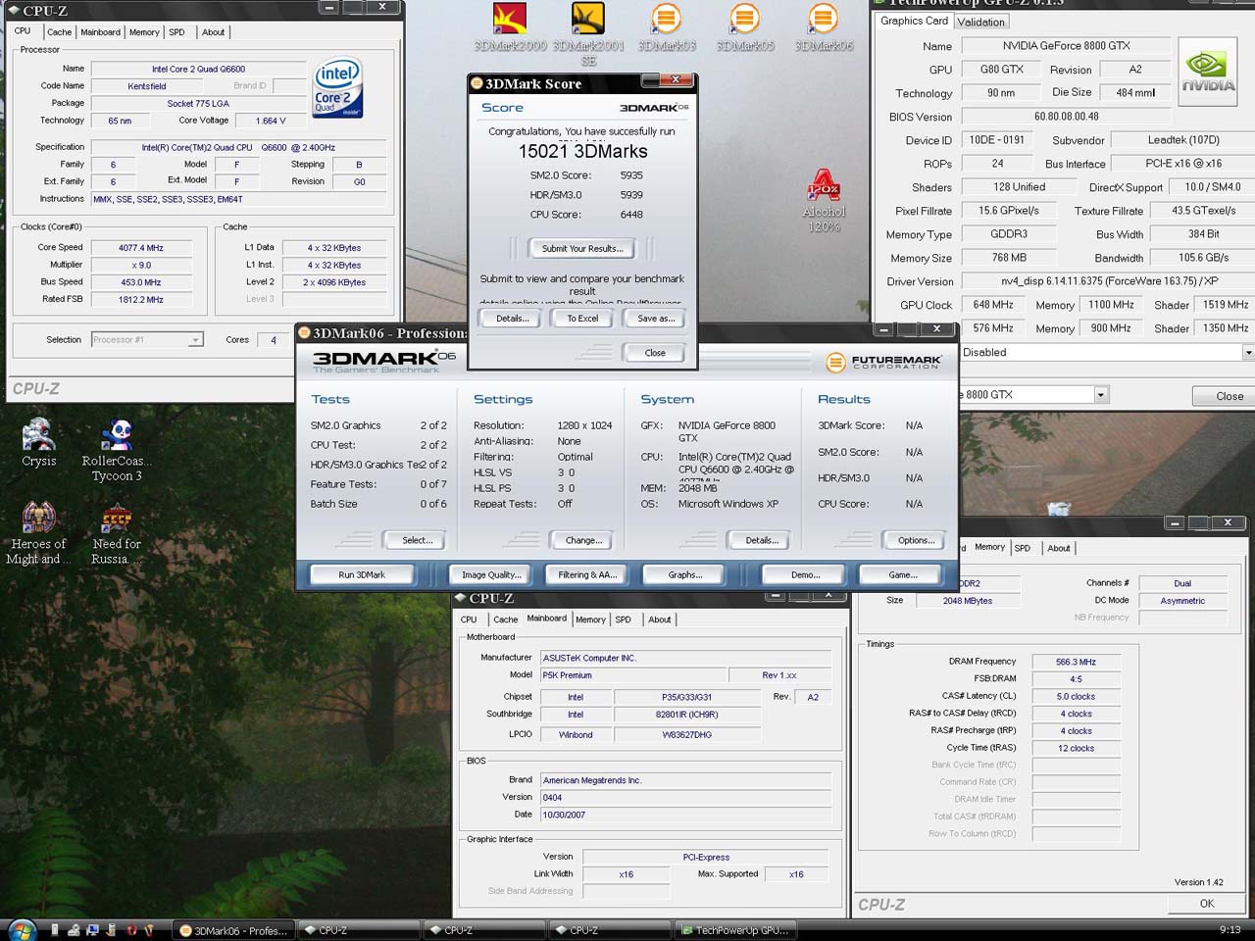Screen dimensions: 1255x941
Task: Click Select... under Tests
Action: coord(417,540)
